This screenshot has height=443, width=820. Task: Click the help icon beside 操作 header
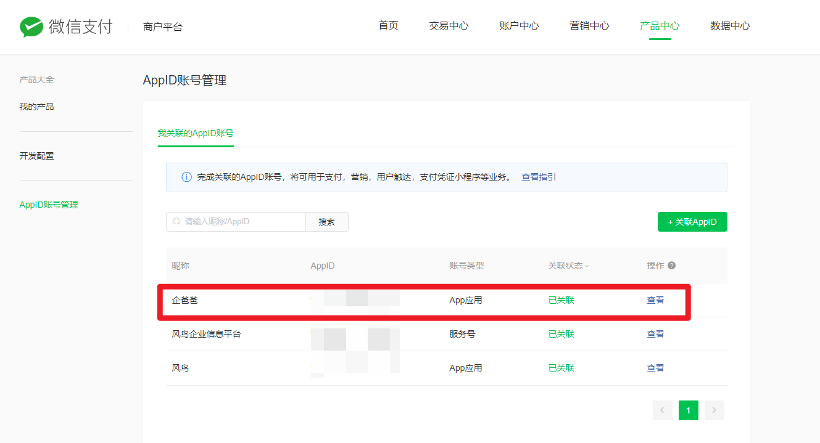tap(672, 266)
